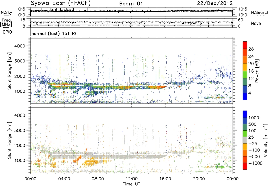Click the "18" frequency tick label

click(x=23, y=20)
